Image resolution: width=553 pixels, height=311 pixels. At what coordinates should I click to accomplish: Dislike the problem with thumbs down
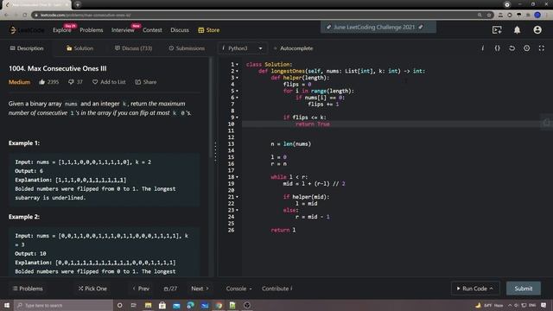point(71,82)
